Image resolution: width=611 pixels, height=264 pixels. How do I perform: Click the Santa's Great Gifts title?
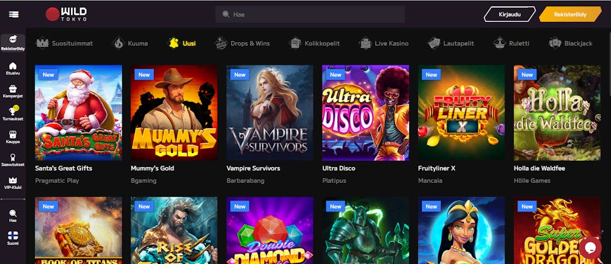pos(64,168)
